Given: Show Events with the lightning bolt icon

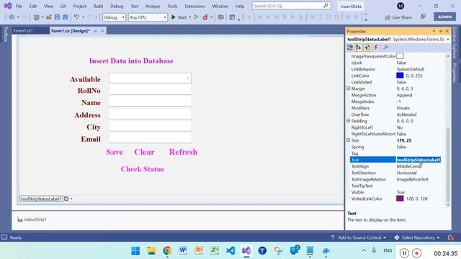Looking at the screenshot, I should (376, 47).
